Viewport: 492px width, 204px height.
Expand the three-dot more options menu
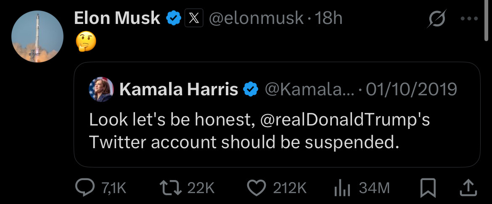(469, 19)
